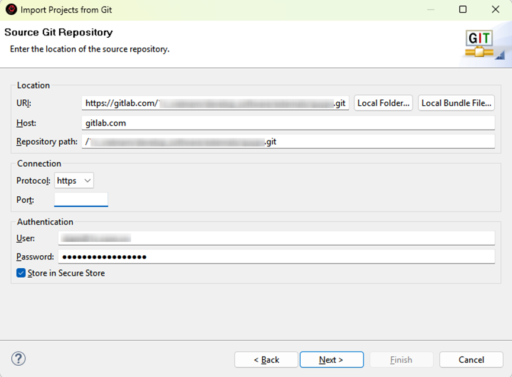Click the Port input box

point(81,200)
